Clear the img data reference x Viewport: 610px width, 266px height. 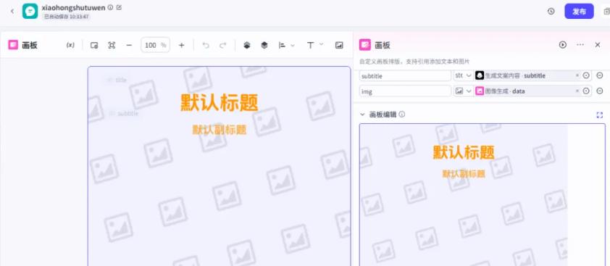[x=577, y=91]
